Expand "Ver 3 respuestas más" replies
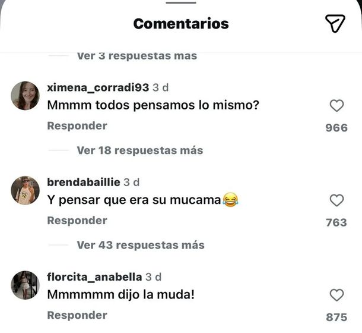The width and height of the screenshot is (362, 333). [x=136, y=56]
